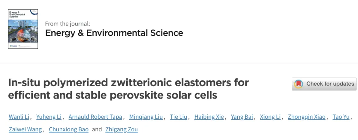Open Zhongqin Xiao's author link
Viewport: 358px width, 140px height.
[x=307, y=117]
